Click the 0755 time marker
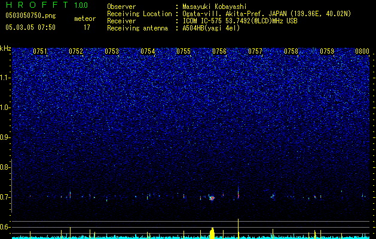This screenshot has width=376, height=239. point(184,51)
